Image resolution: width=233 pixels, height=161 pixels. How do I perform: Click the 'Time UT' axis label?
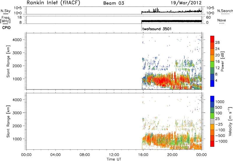(x=114, y=159)
